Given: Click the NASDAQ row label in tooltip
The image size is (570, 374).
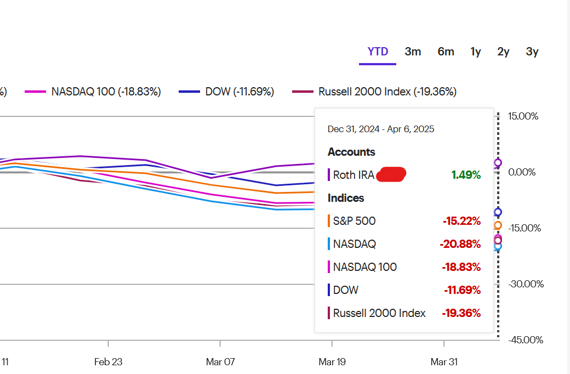Looking at the screenshot, I should pyautogui.click(x=355, y=243).
